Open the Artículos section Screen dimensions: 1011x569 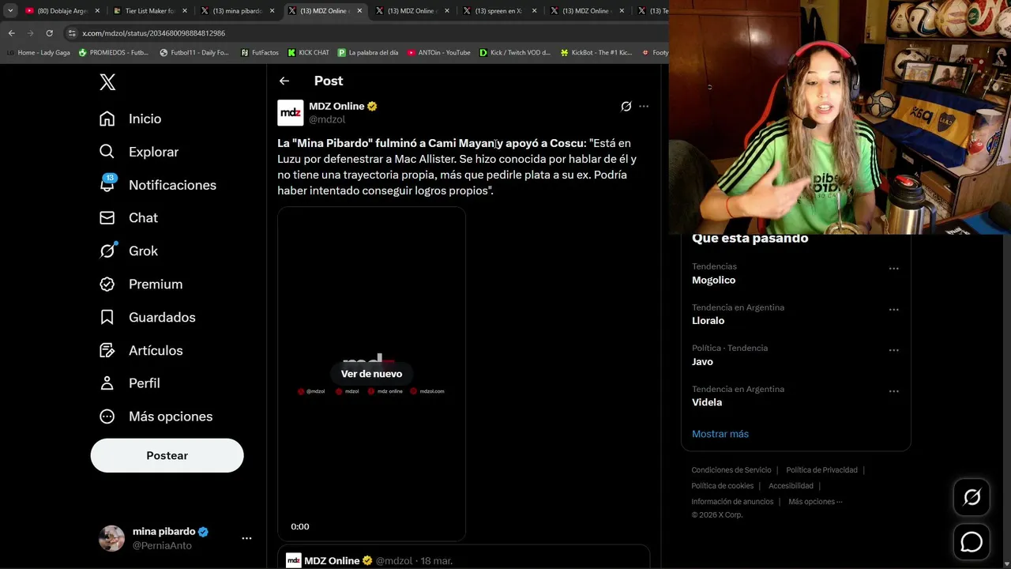[x=141, y=350]
